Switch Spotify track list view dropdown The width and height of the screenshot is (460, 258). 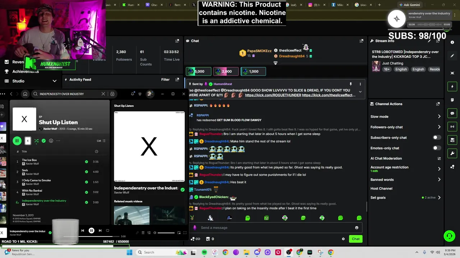pyautogui.click(x=101, y=141)
